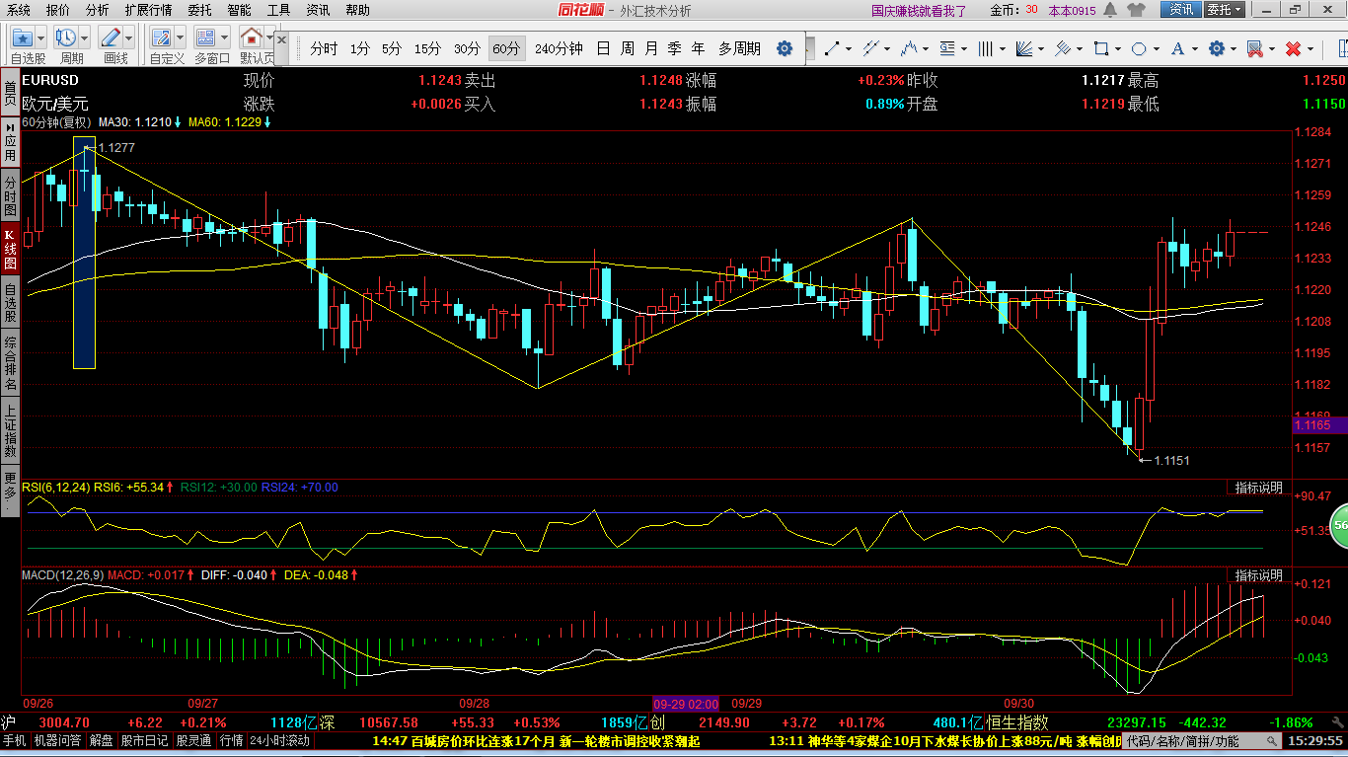Select the ellipse shape tool
The height and width of the screenshot is (757, 1348).
[1139, 48]
